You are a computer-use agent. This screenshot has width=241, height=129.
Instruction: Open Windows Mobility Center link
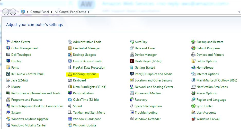29,125
